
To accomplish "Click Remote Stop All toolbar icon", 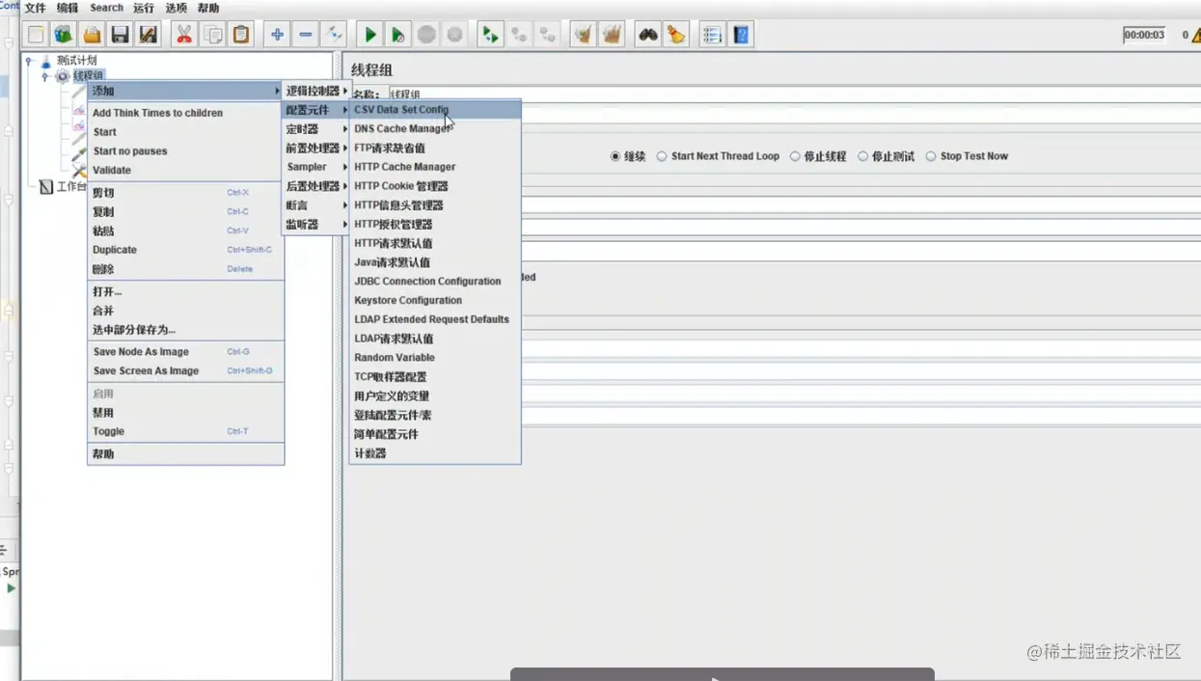I will tap(519, 35).
